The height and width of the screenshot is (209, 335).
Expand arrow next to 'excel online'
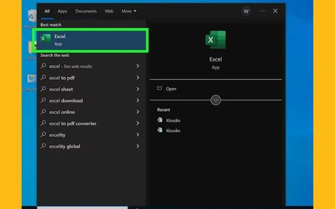[x=138, y=112]
